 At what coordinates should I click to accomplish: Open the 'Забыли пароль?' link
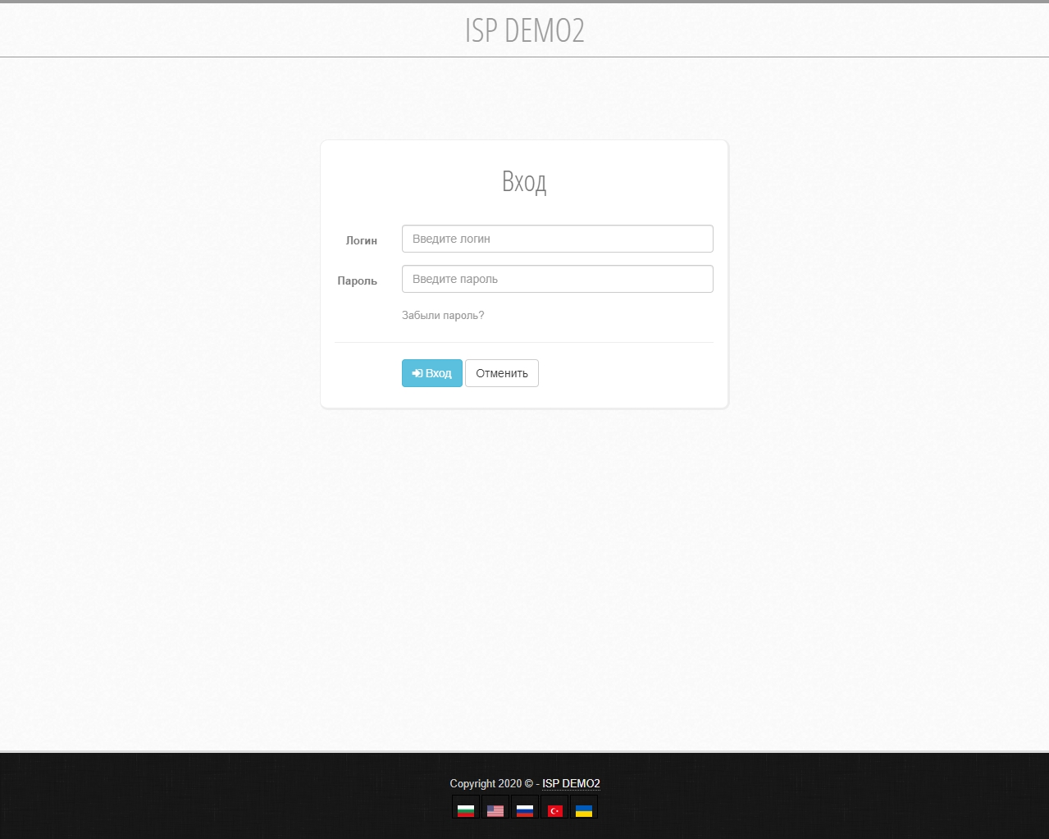click(x=443, y=316)
